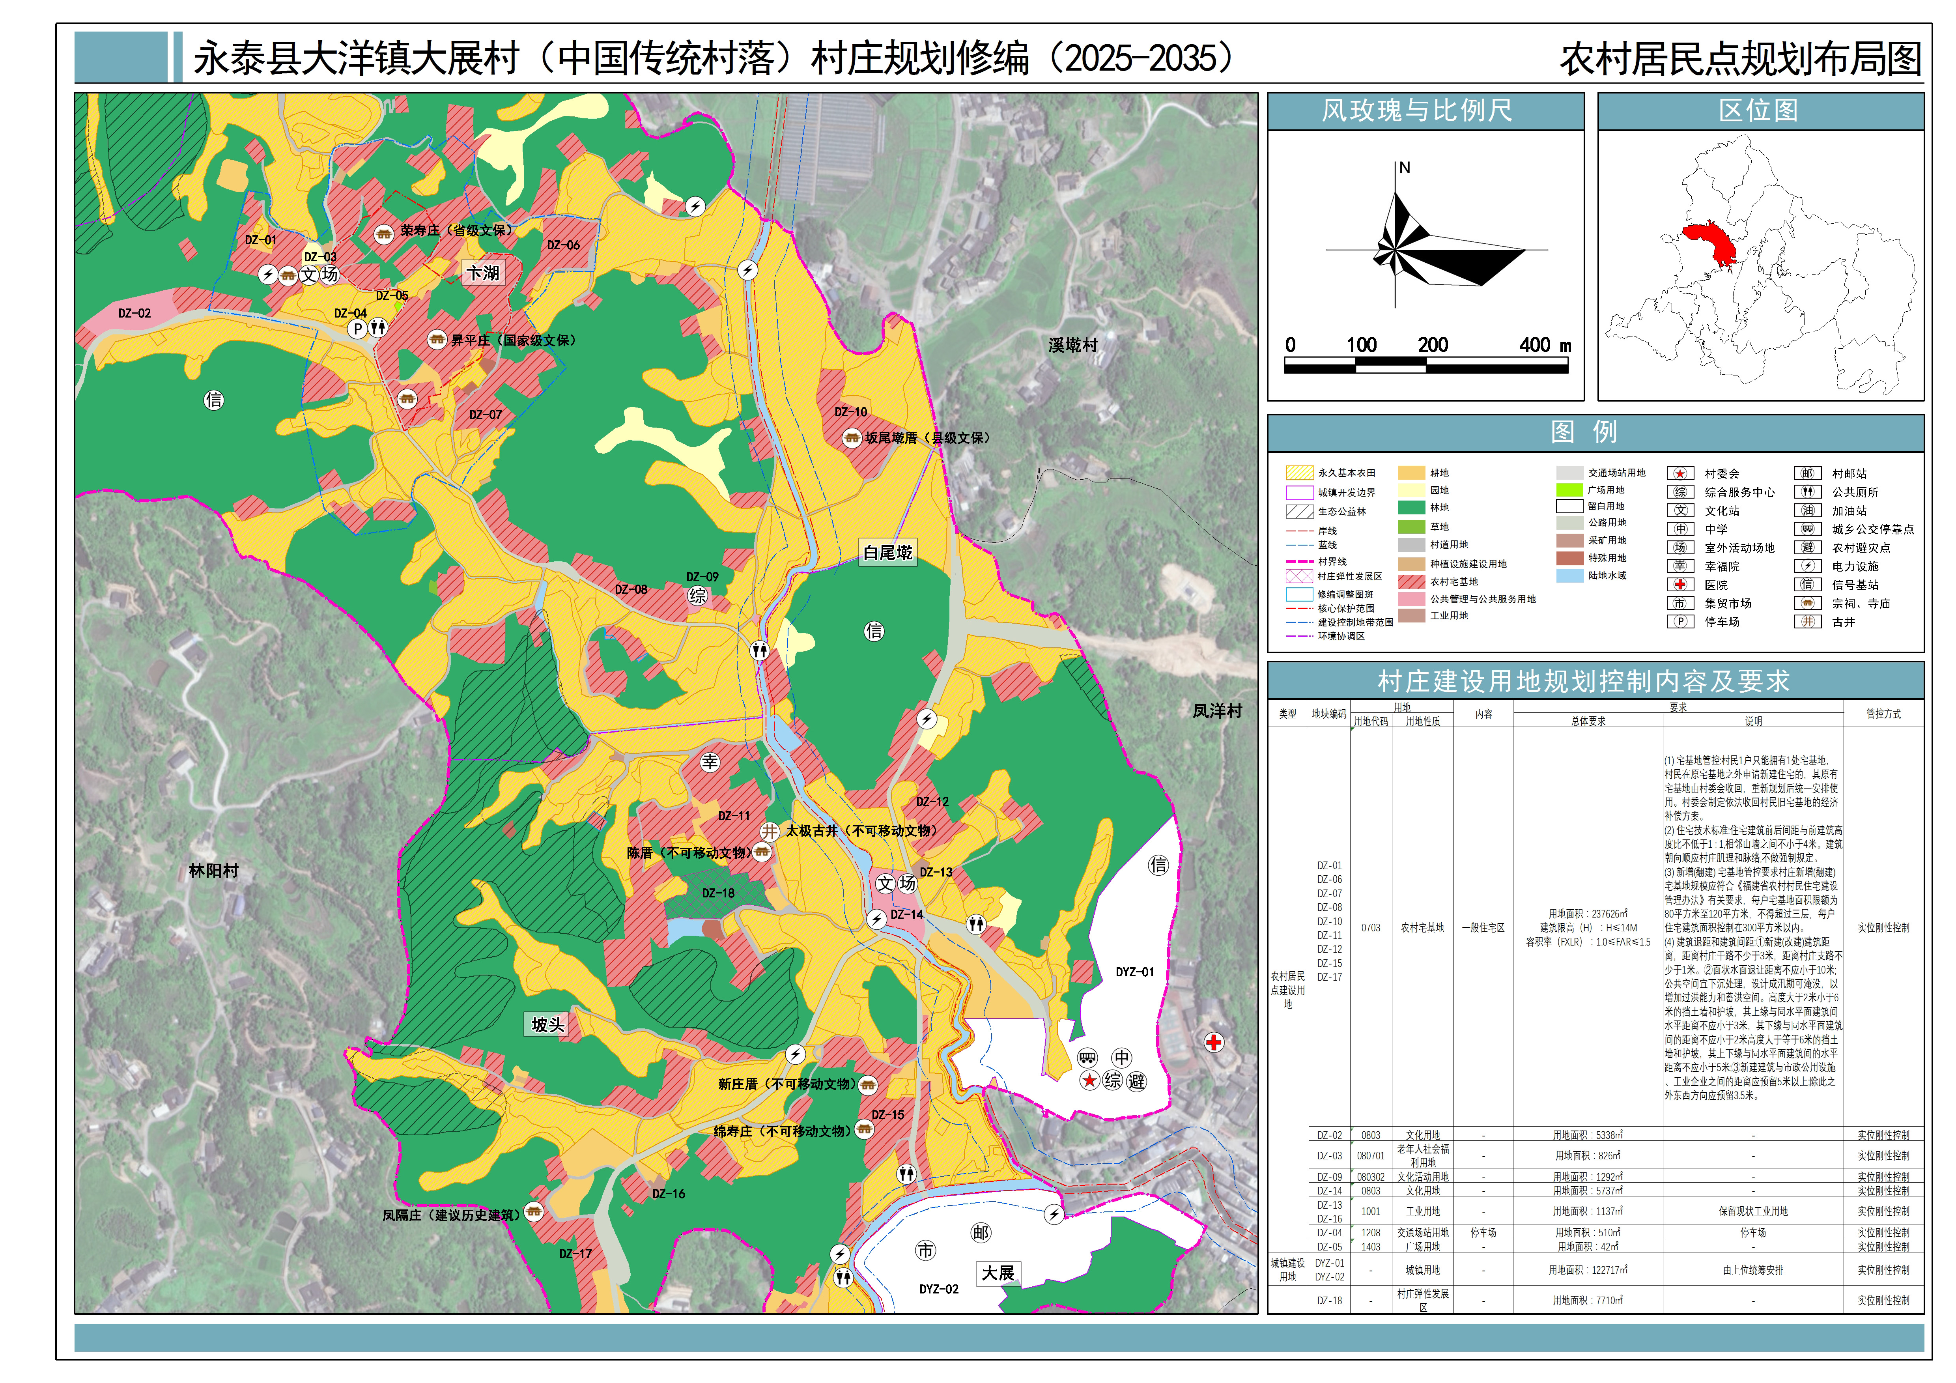Click the 避 disaster shelter marker on the map
This screenshot has height=1383, width=1956.
pos(1136,1081)
